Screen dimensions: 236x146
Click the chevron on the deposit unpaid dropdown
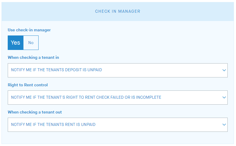(224, 70)
